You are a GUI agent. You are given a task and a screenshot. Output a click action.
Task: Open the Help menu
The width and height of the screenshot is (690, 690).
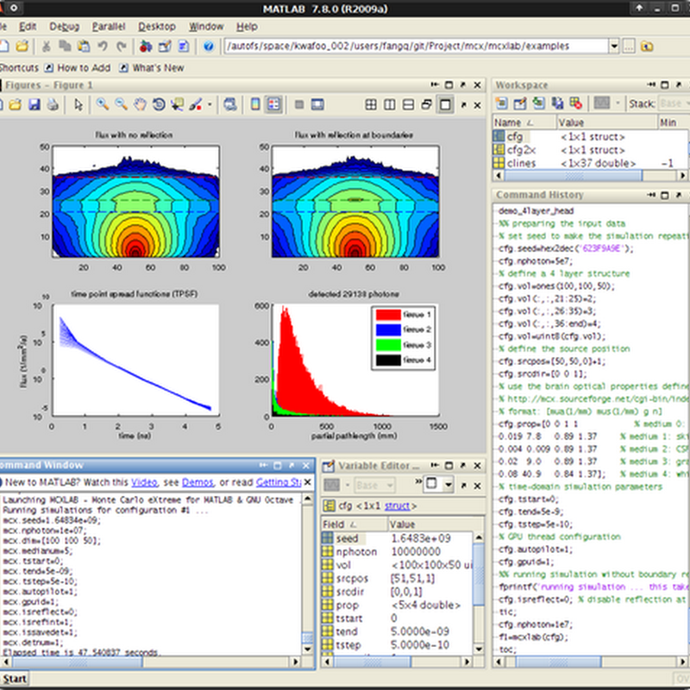[247, 27]
